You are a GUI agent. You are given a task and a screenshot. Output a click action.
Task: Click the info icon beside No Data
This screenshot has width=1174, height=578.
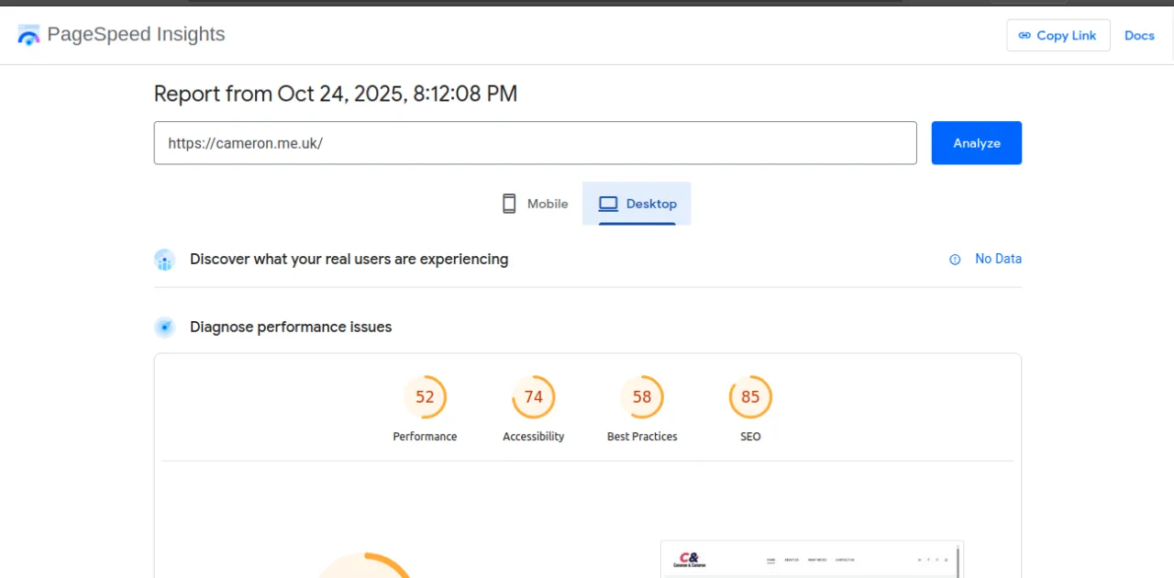955,260
